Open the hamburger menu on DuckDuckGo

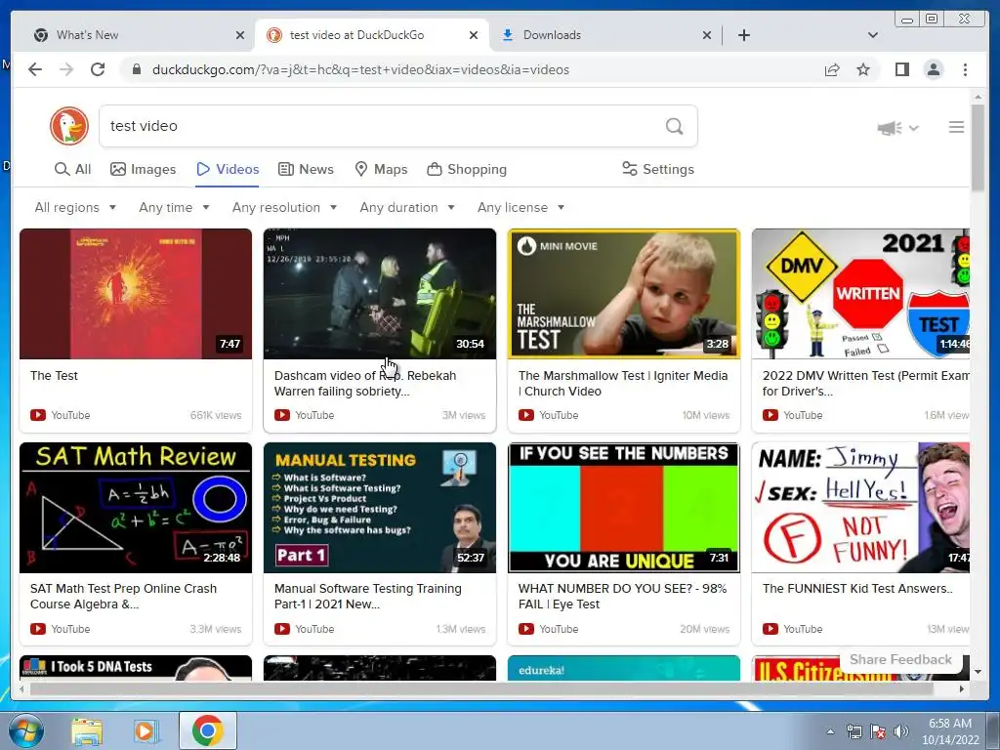[956, 128]
